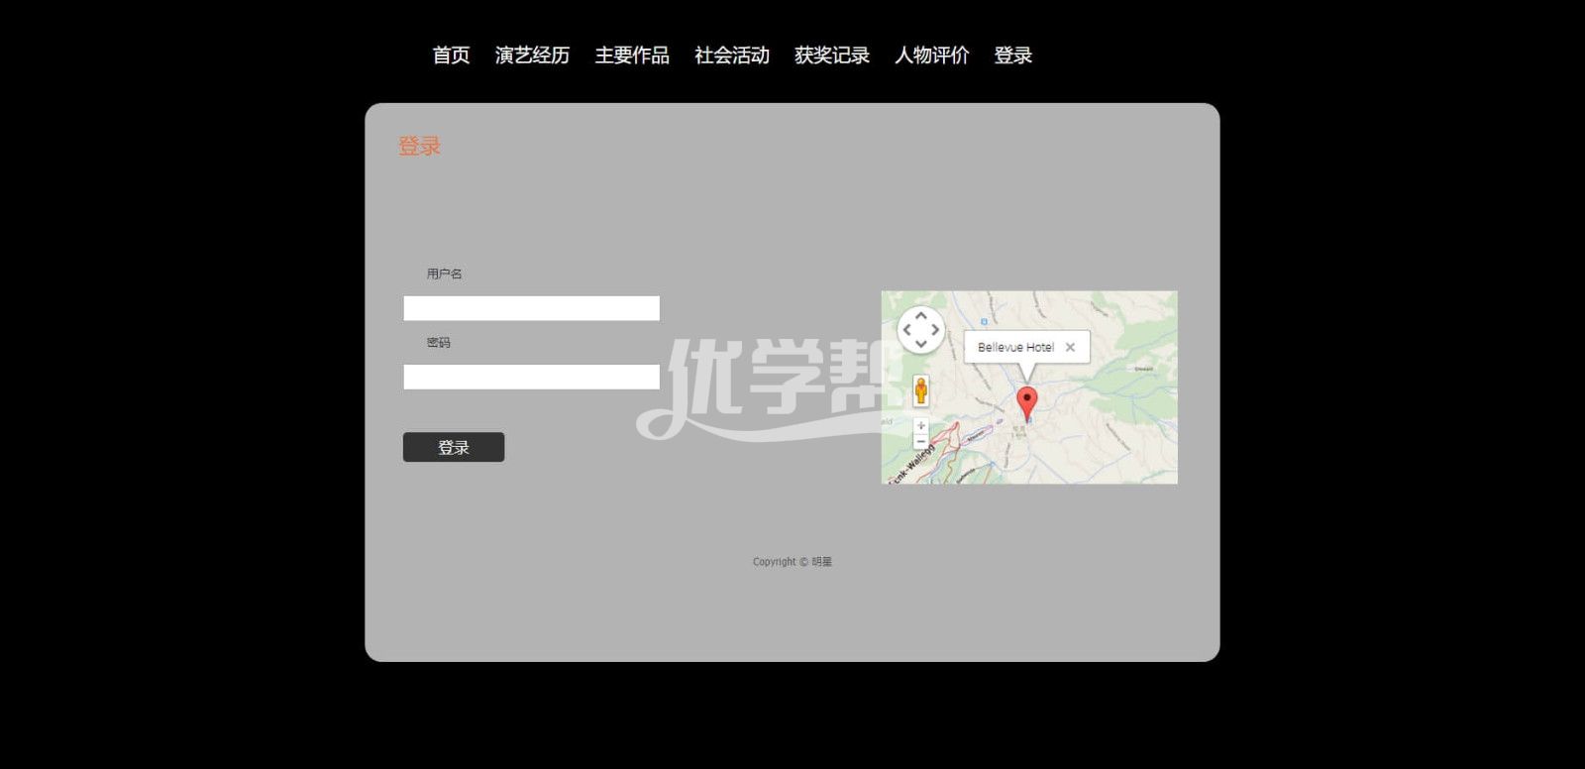
Task: Focus the 用户名 username input field
Action: coord(531,308)
